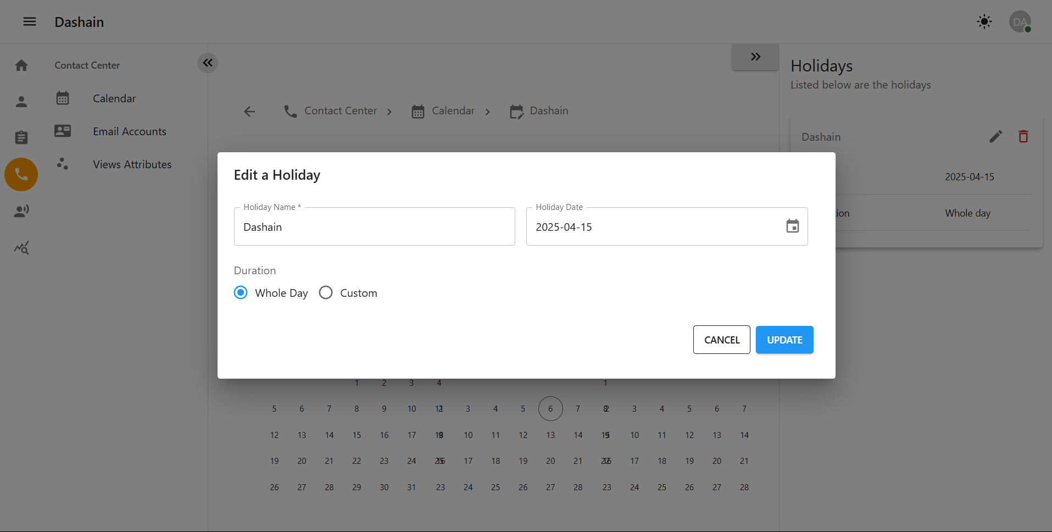Choose the Custom duration radio button
The width and height of the screenshot is (1052, 532).
pos(326,292)
